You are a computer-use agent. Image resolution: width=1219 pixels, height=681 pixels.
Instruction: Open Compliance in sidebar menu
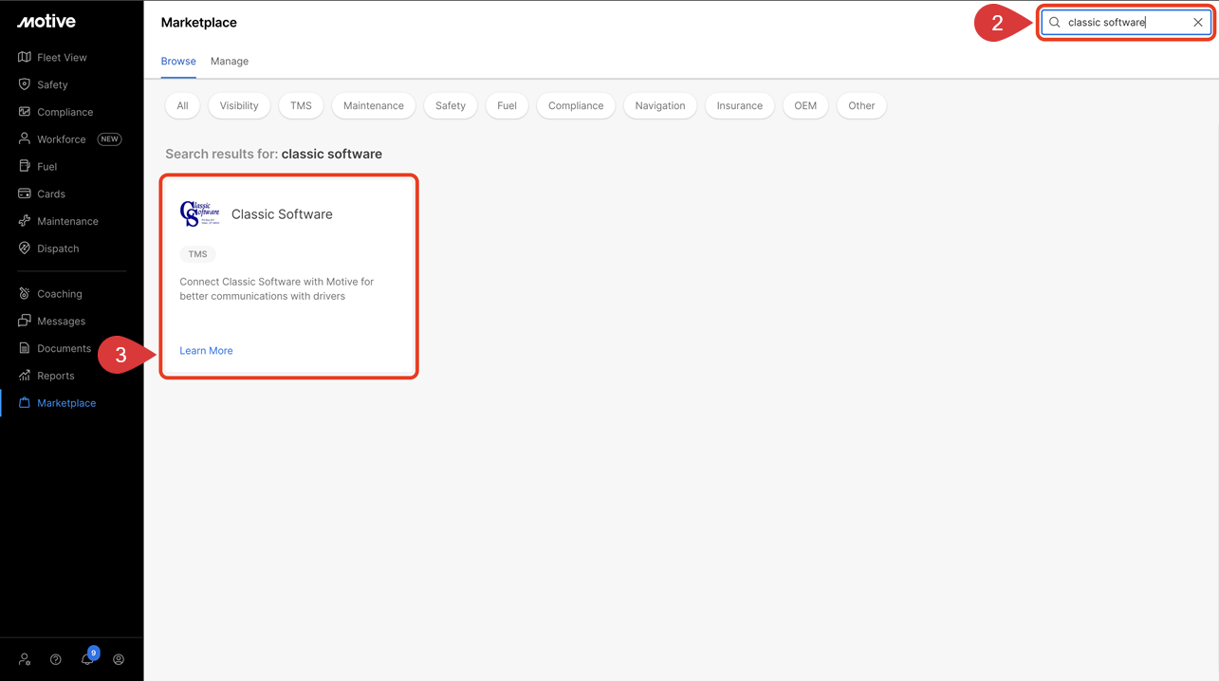(65, 112)
